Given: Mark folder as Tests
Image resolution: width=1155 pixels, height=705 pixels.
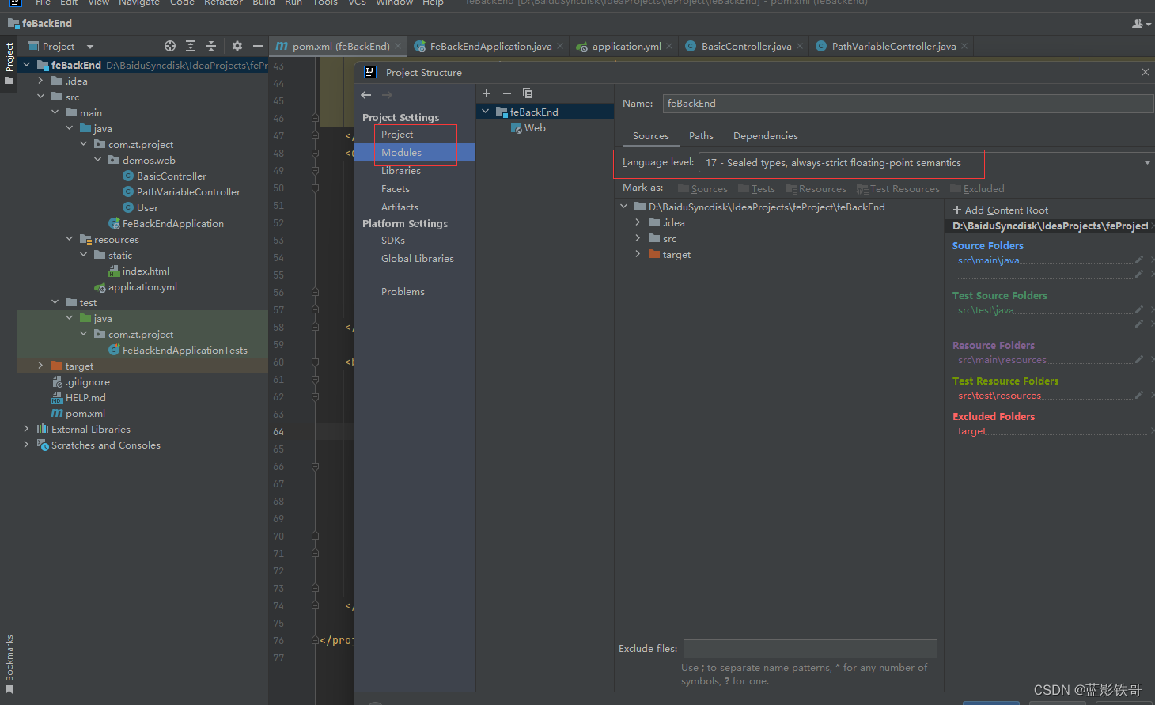Looking at the screenshot, I should click(x=756, y=188).
